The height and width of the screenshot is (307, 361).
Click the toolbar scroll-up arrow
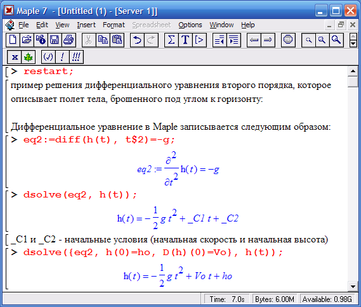click(353, 37)
